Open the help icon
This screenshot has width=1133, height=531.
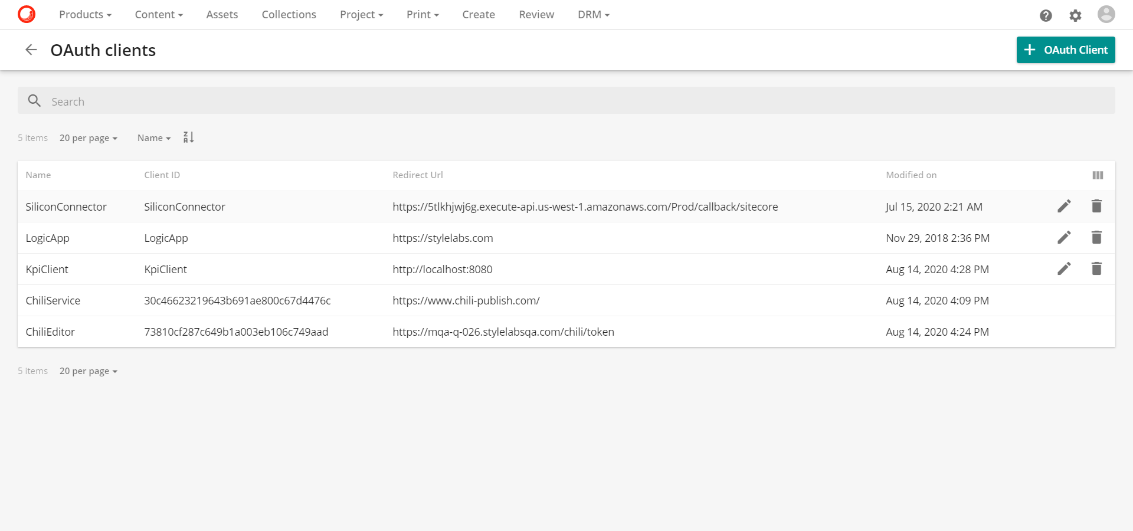click(x=1046, y=15)
